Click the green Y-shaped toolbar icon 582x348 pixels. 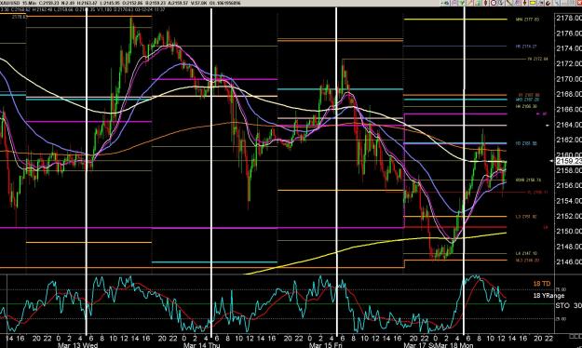coord(462,3)
